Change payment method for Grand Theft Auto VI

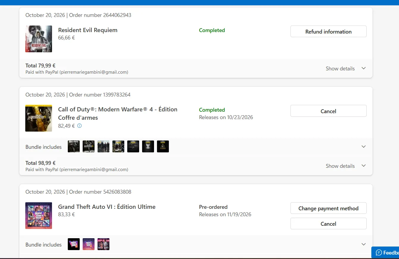click(x=328, y=208)
